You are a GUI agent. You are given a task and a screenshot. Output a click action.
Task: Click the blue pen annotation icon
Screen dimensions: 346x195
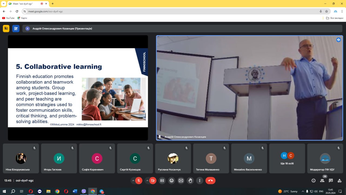tap(16, 28)
